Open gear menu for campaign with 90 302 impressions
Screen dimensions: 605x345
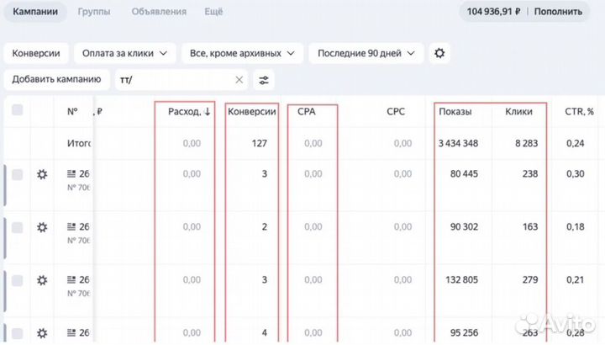coord(43,227)
